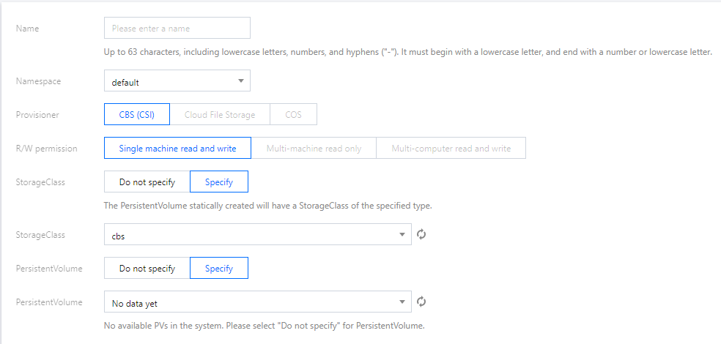Click the Namespace dropdown arrow
The width and height of the screenshot is (721, 344).
point(240,81)
